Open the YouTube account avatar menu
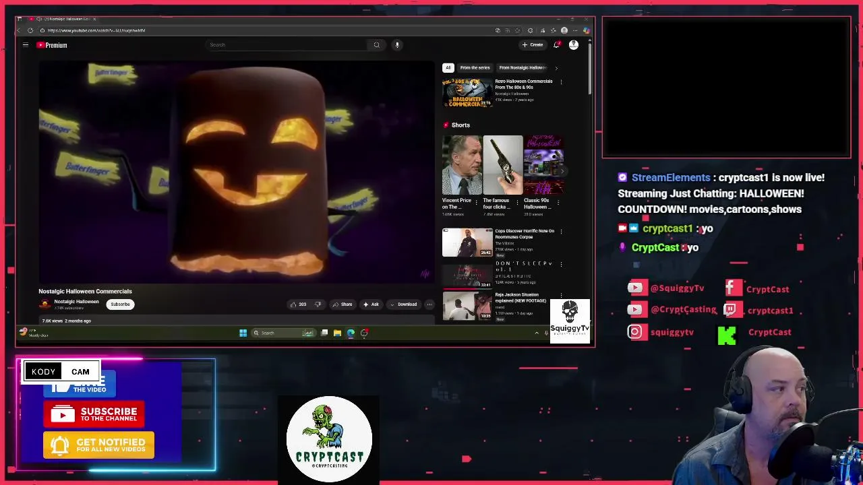 point(574,45)
